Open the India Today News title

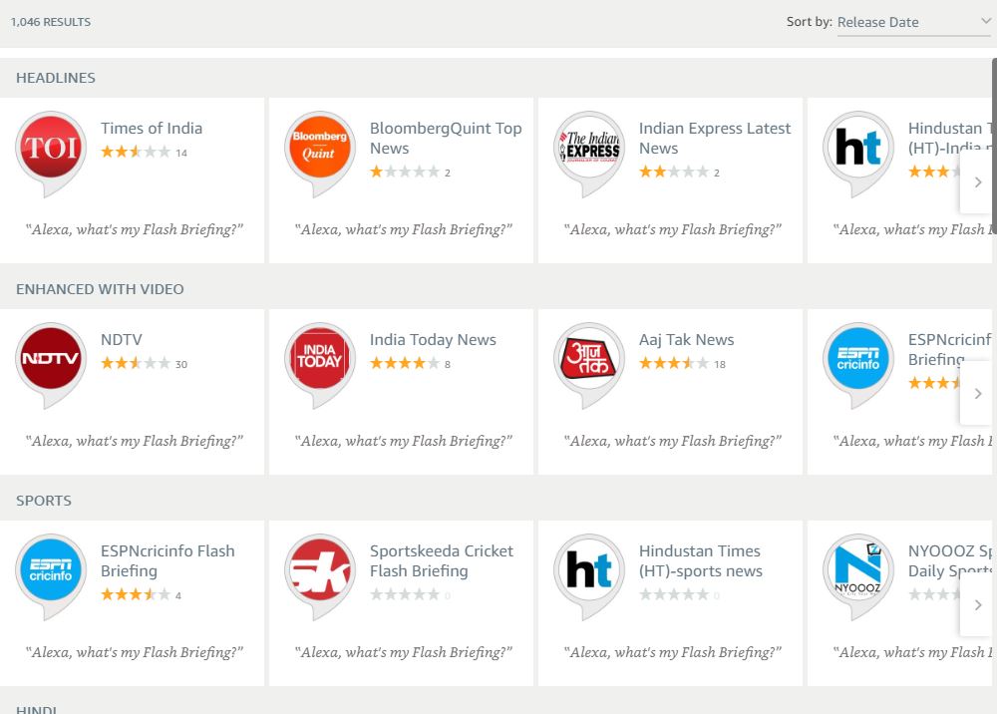click(x=433, y=339)
